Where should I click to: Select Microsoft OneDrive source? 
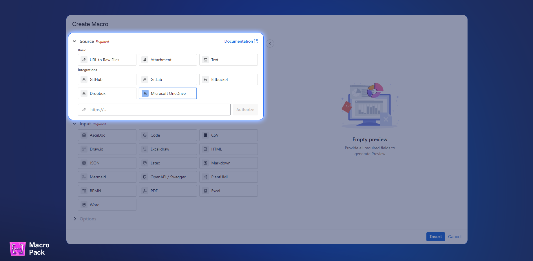point(168,93)
